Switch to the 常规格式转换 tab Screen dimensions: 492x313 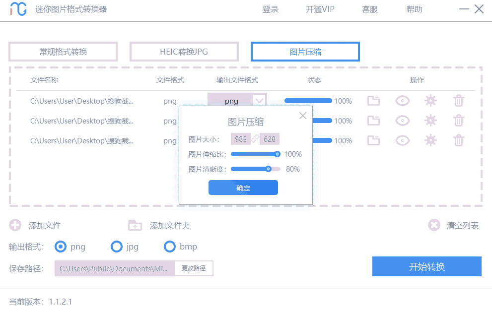tap(63, 51)
